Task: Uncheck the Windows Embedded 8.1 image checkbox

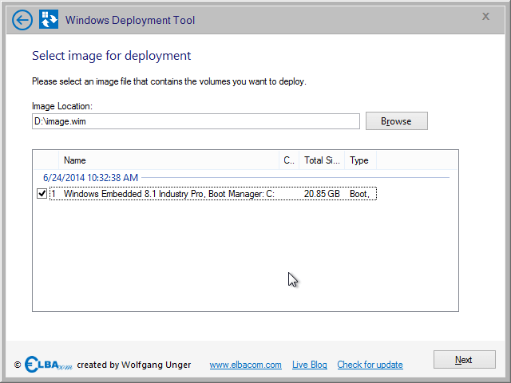Action: pyautogui.click(x=42, y=193)
